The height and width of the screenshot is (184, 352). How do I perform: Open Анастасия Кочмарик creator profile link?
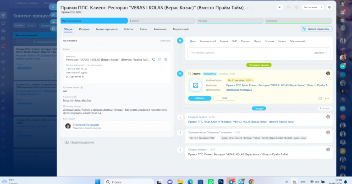coord(86,124)
